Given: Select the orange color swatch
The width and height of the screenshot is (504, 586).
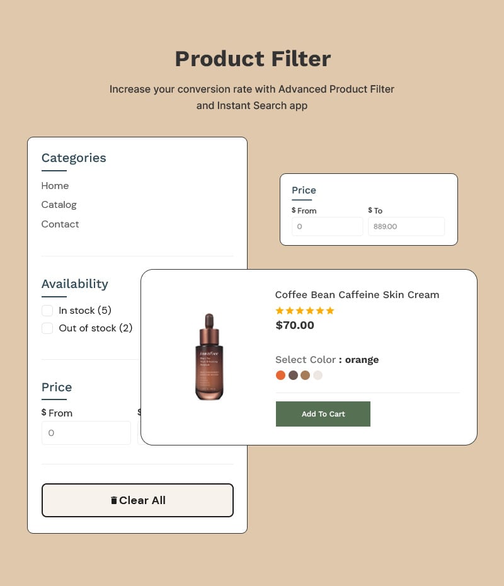Looking at the screenshot, I should [280, 375].
